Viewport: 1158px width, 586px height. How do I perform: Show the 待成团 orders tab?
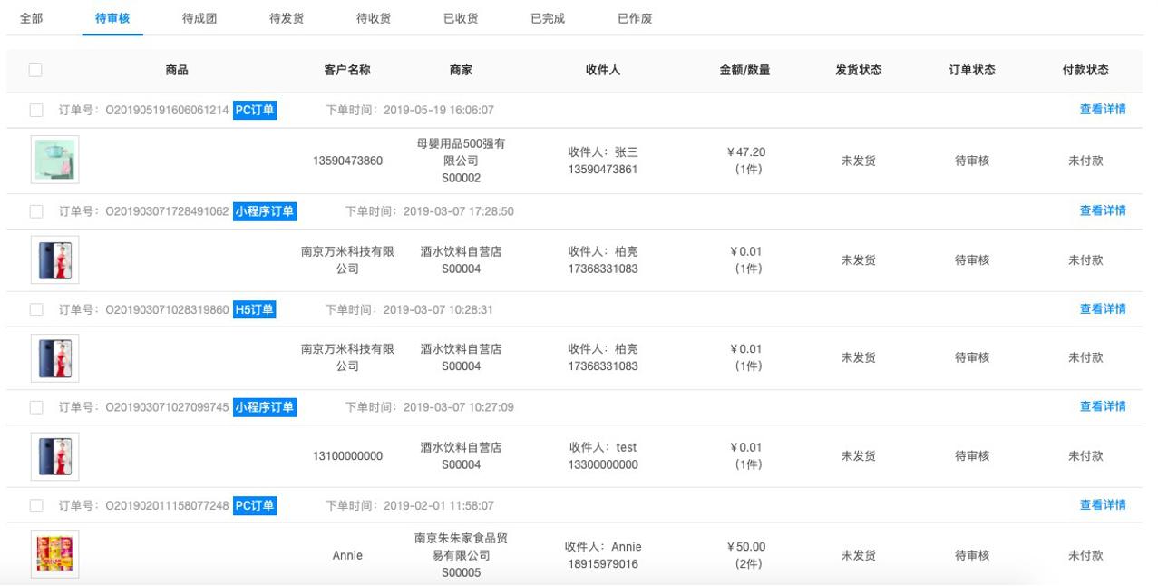pyautogui.click(x=199, y=18)
